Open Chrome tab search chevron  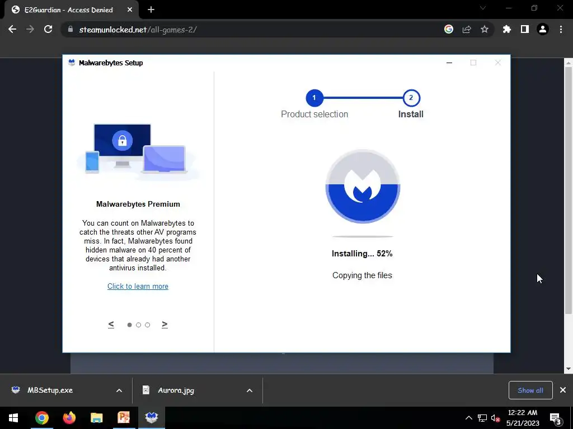coord(483,8)
